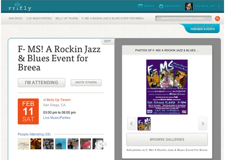Click the San Diego, CA location text
This screenshot has width=225, height=160.
[54, 105]
